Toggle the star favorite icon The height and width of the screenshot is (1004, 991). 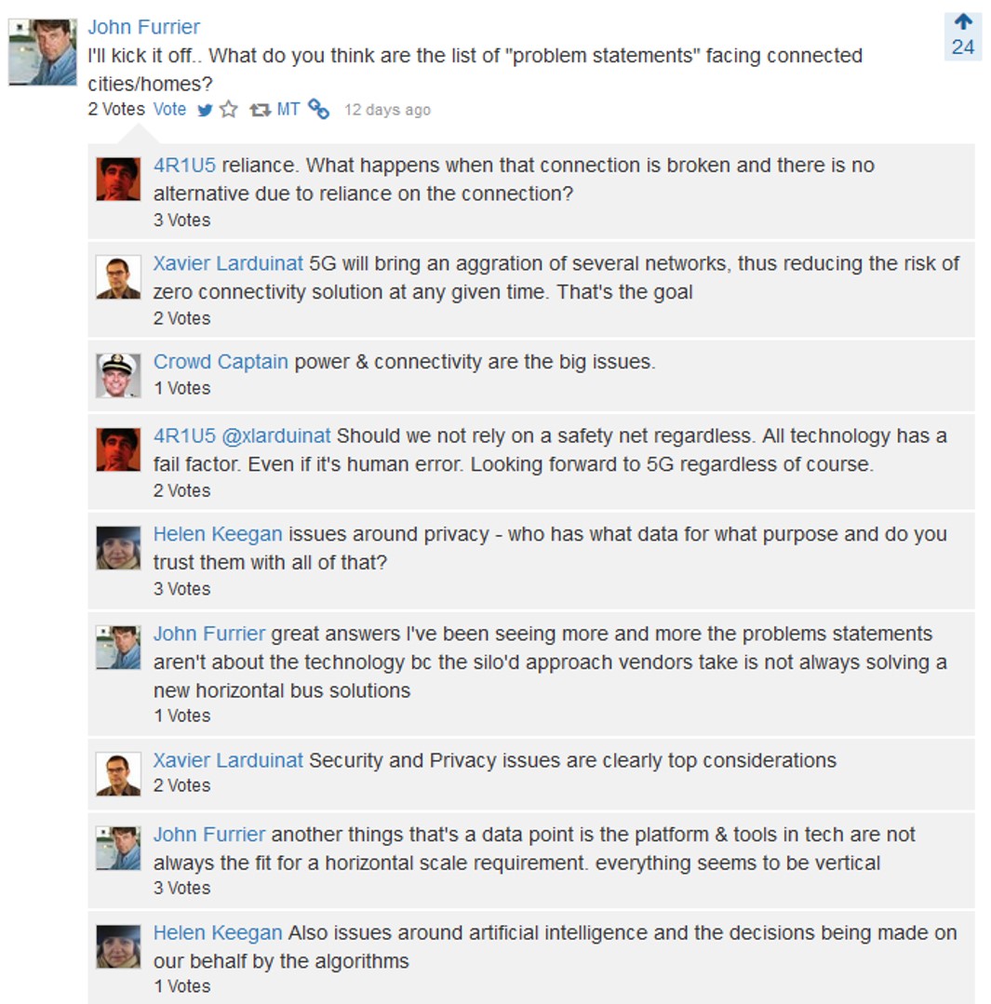click(x=229, y=110)
